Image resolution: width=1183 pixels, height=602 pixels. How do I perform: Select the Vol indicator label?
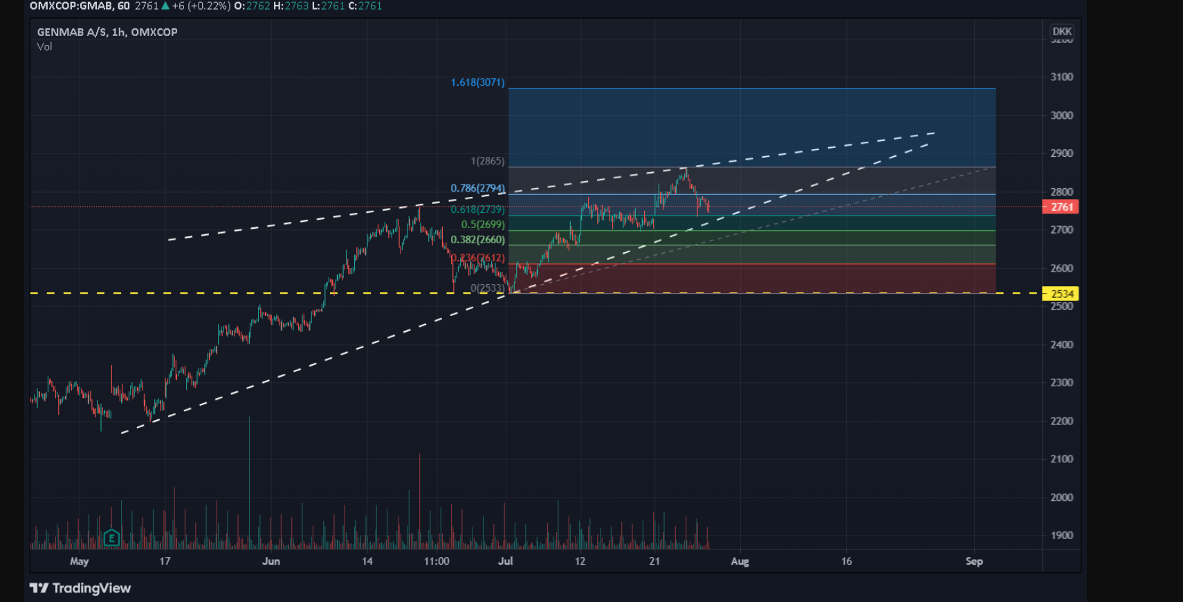coord(44,46)
